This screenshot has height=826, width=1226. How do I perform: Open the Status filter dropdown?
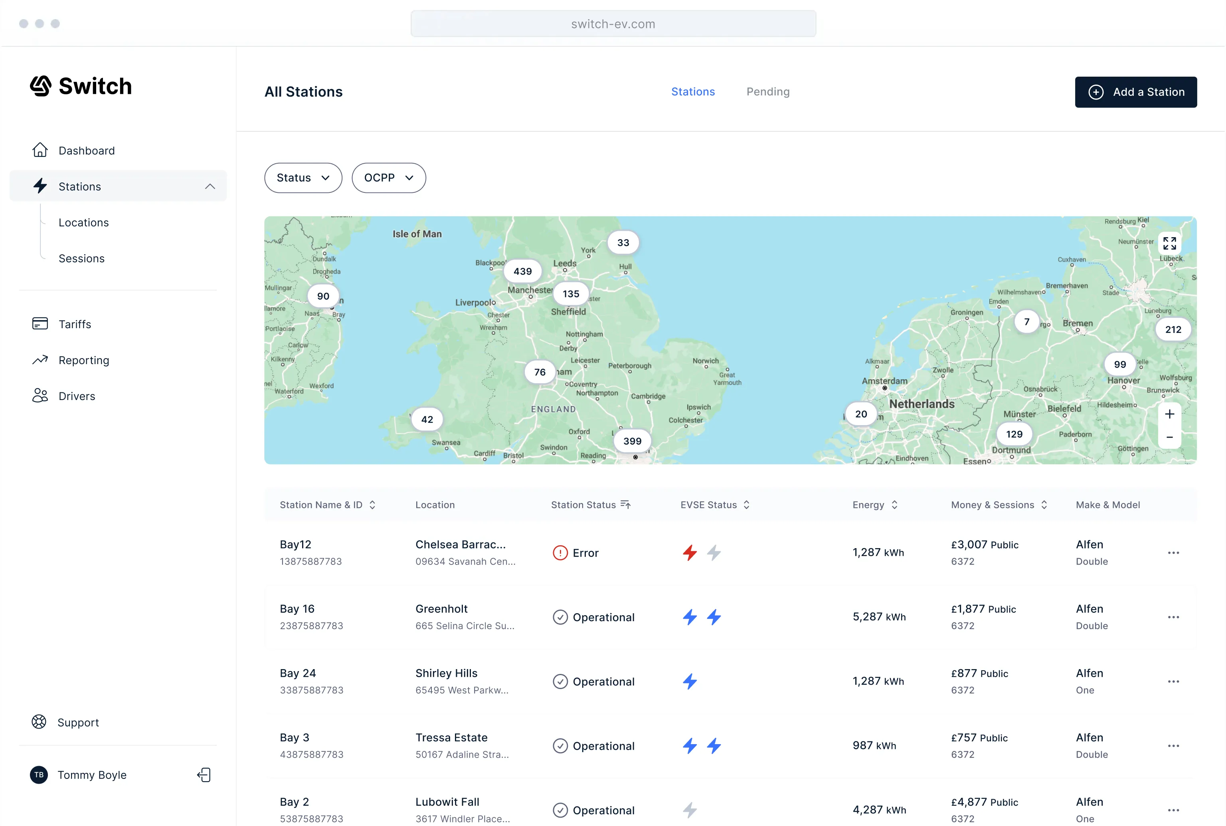click(x=303, y=178)
